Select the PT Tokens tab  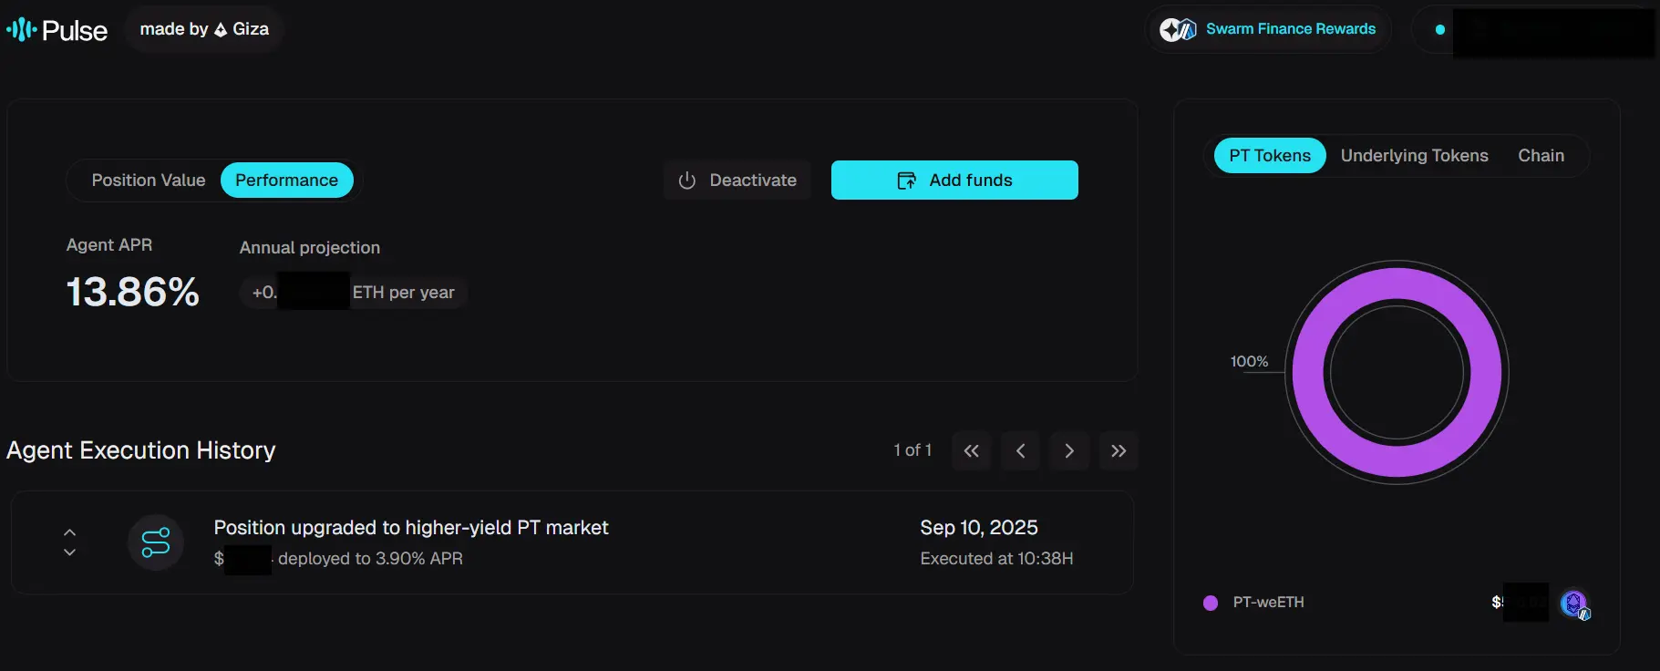coord(1270,156)
